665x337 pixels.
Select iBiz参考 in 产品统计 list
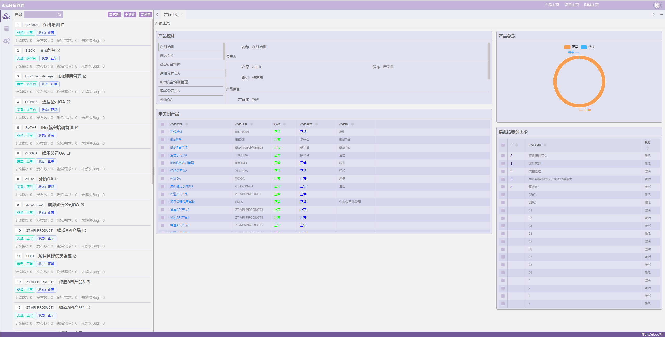point(191,56)
